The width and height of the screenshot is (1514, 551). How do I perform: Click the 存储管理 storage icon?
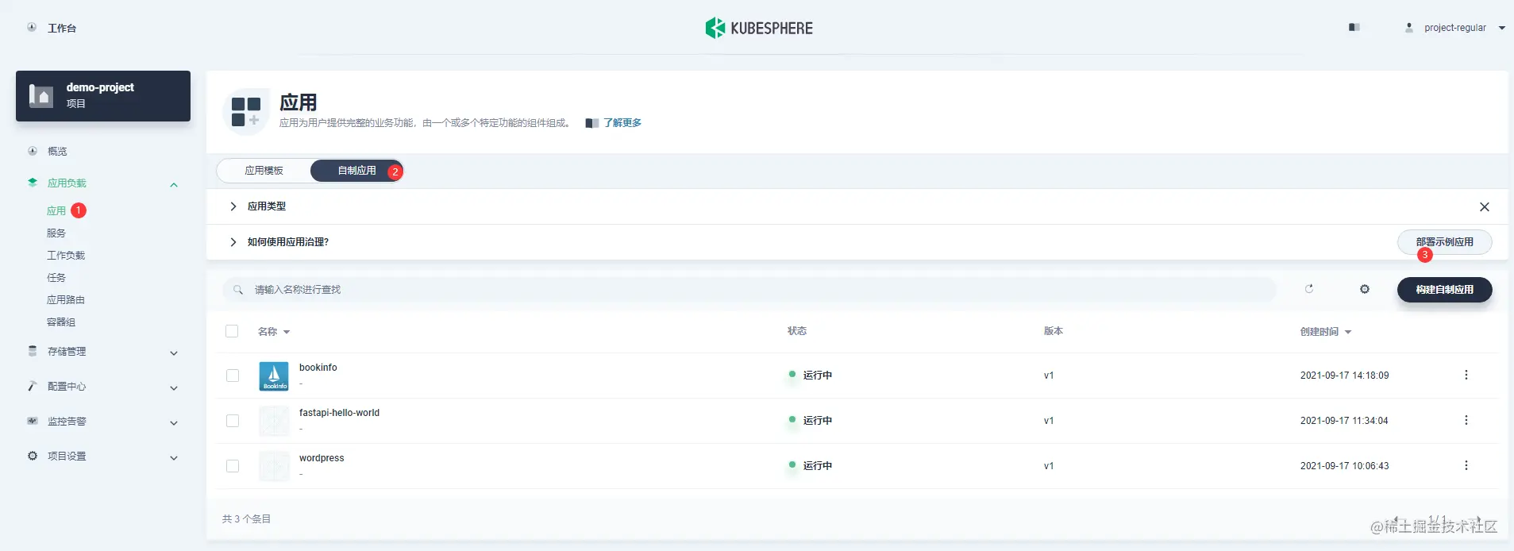(x=33, y=351)
